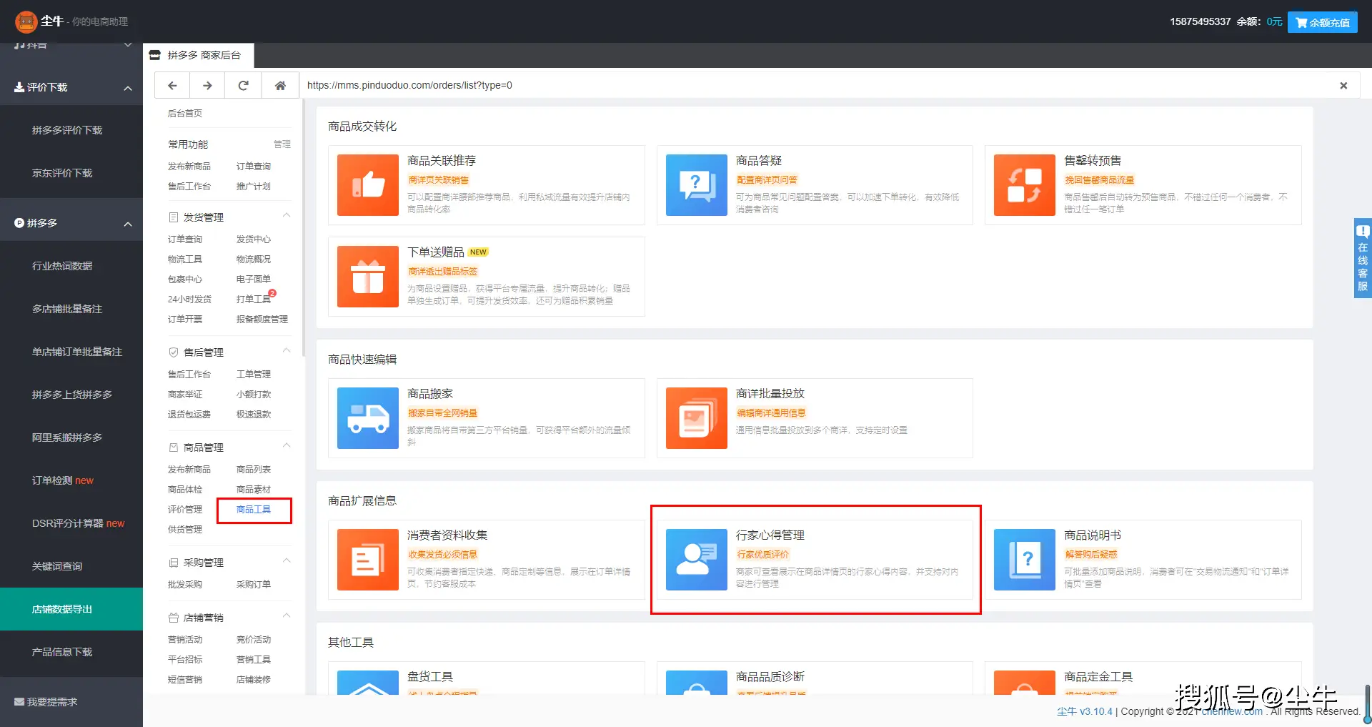
Task: Collapse the 发货管理 menu chevron
Action: [x=287, y=215]
